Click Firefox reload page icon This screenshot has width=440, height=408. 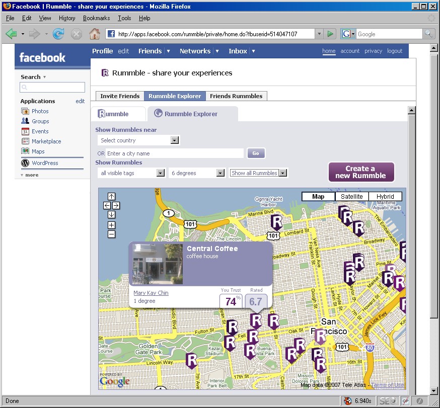click(x=58, y=34)
